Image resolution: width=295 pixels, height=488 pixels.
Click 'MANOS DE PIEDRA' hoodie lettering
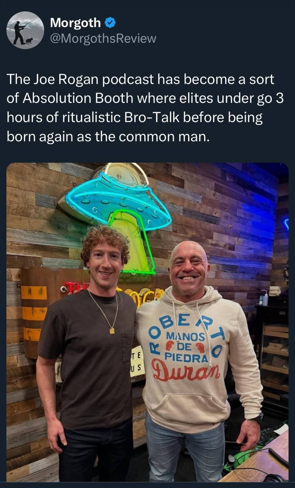[x=186, y=348]
